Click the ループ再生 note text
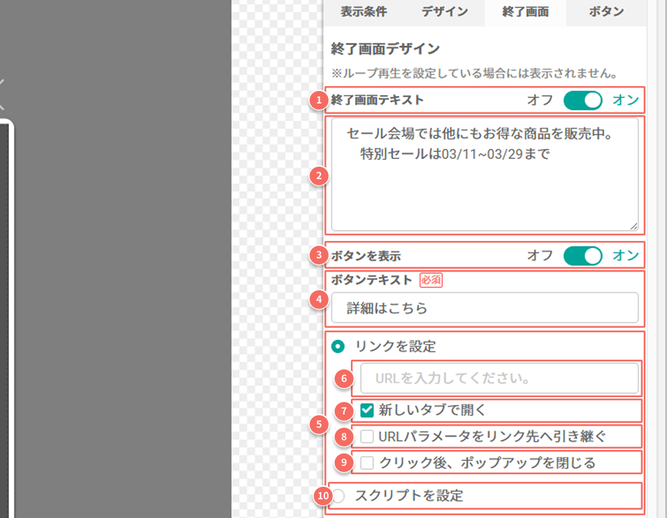The image size is (667, 518). click(475, 74)
